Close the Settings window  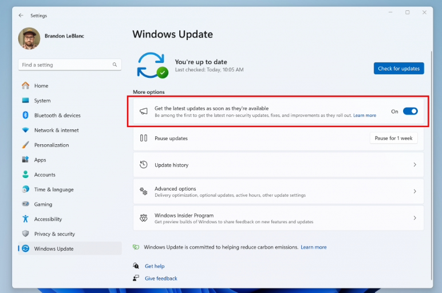[x=424, y=13]
